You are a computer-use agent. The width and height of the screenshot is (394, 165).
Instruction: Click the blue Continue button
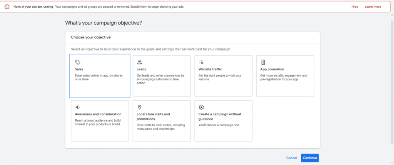click(310, 158)
